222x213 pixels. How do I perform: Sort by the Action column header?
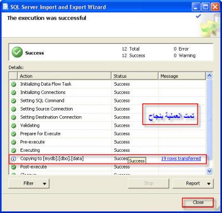64,76
